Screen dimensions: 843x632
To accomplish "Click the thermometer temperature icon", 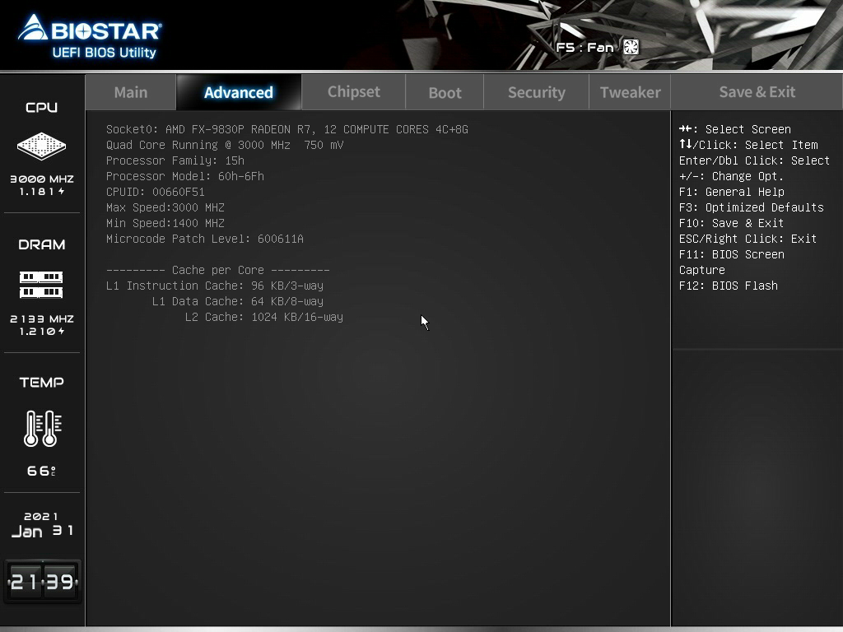I will (41, 428).
